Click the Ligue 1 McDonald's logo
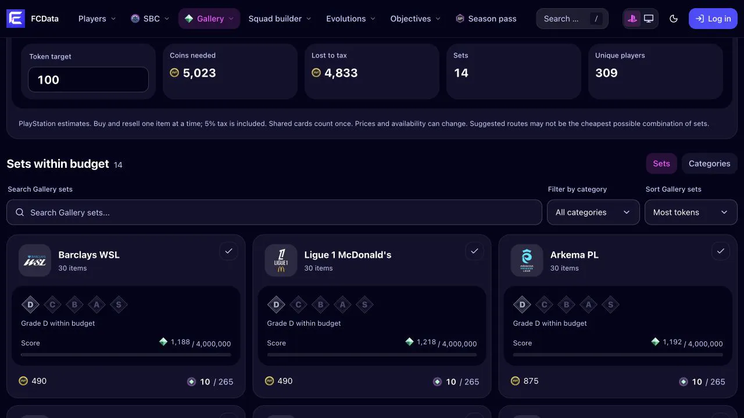Image resolution: width=744 pixels, height=418 pixels. [x=281, y=260]
